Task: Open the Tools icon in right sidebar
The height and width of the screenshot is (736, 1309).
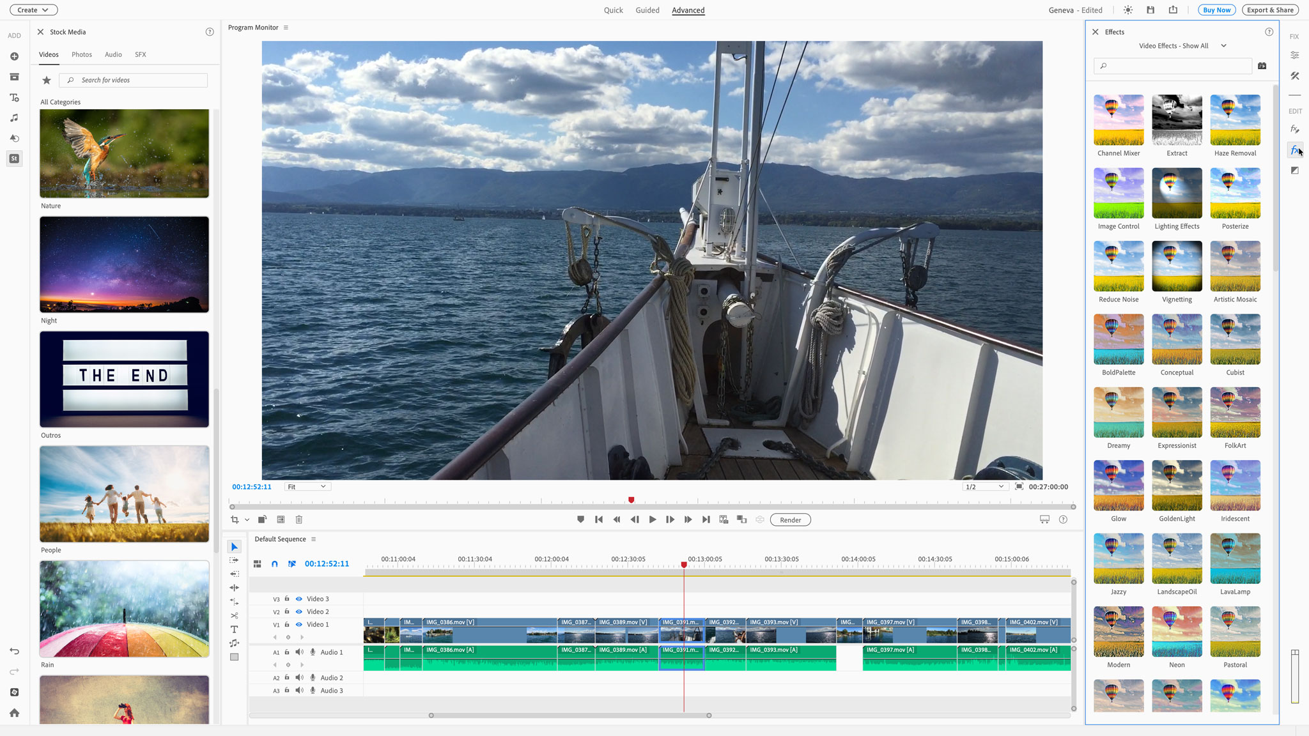Action: tap(1294, 76)
